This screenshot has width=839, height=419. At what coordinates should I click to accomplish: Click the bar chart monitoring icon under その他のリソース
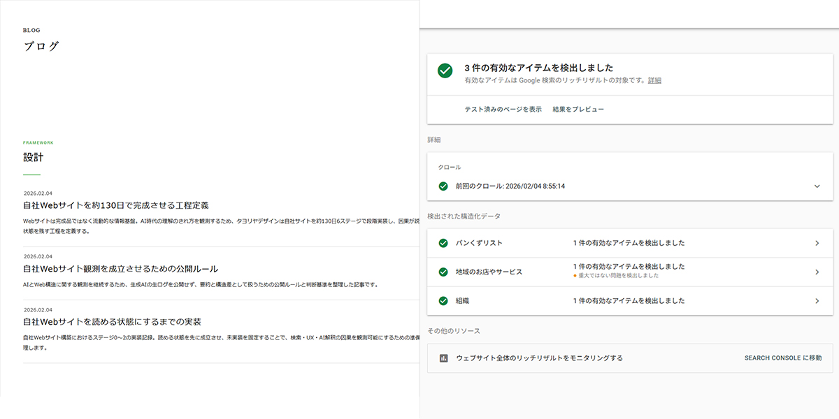tap(443, 357)
